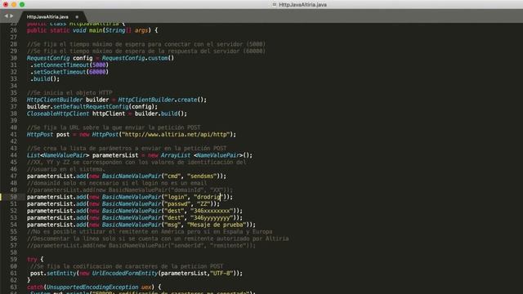Click the "msg" parameter name string
The image size is (523, 294).
172,225
